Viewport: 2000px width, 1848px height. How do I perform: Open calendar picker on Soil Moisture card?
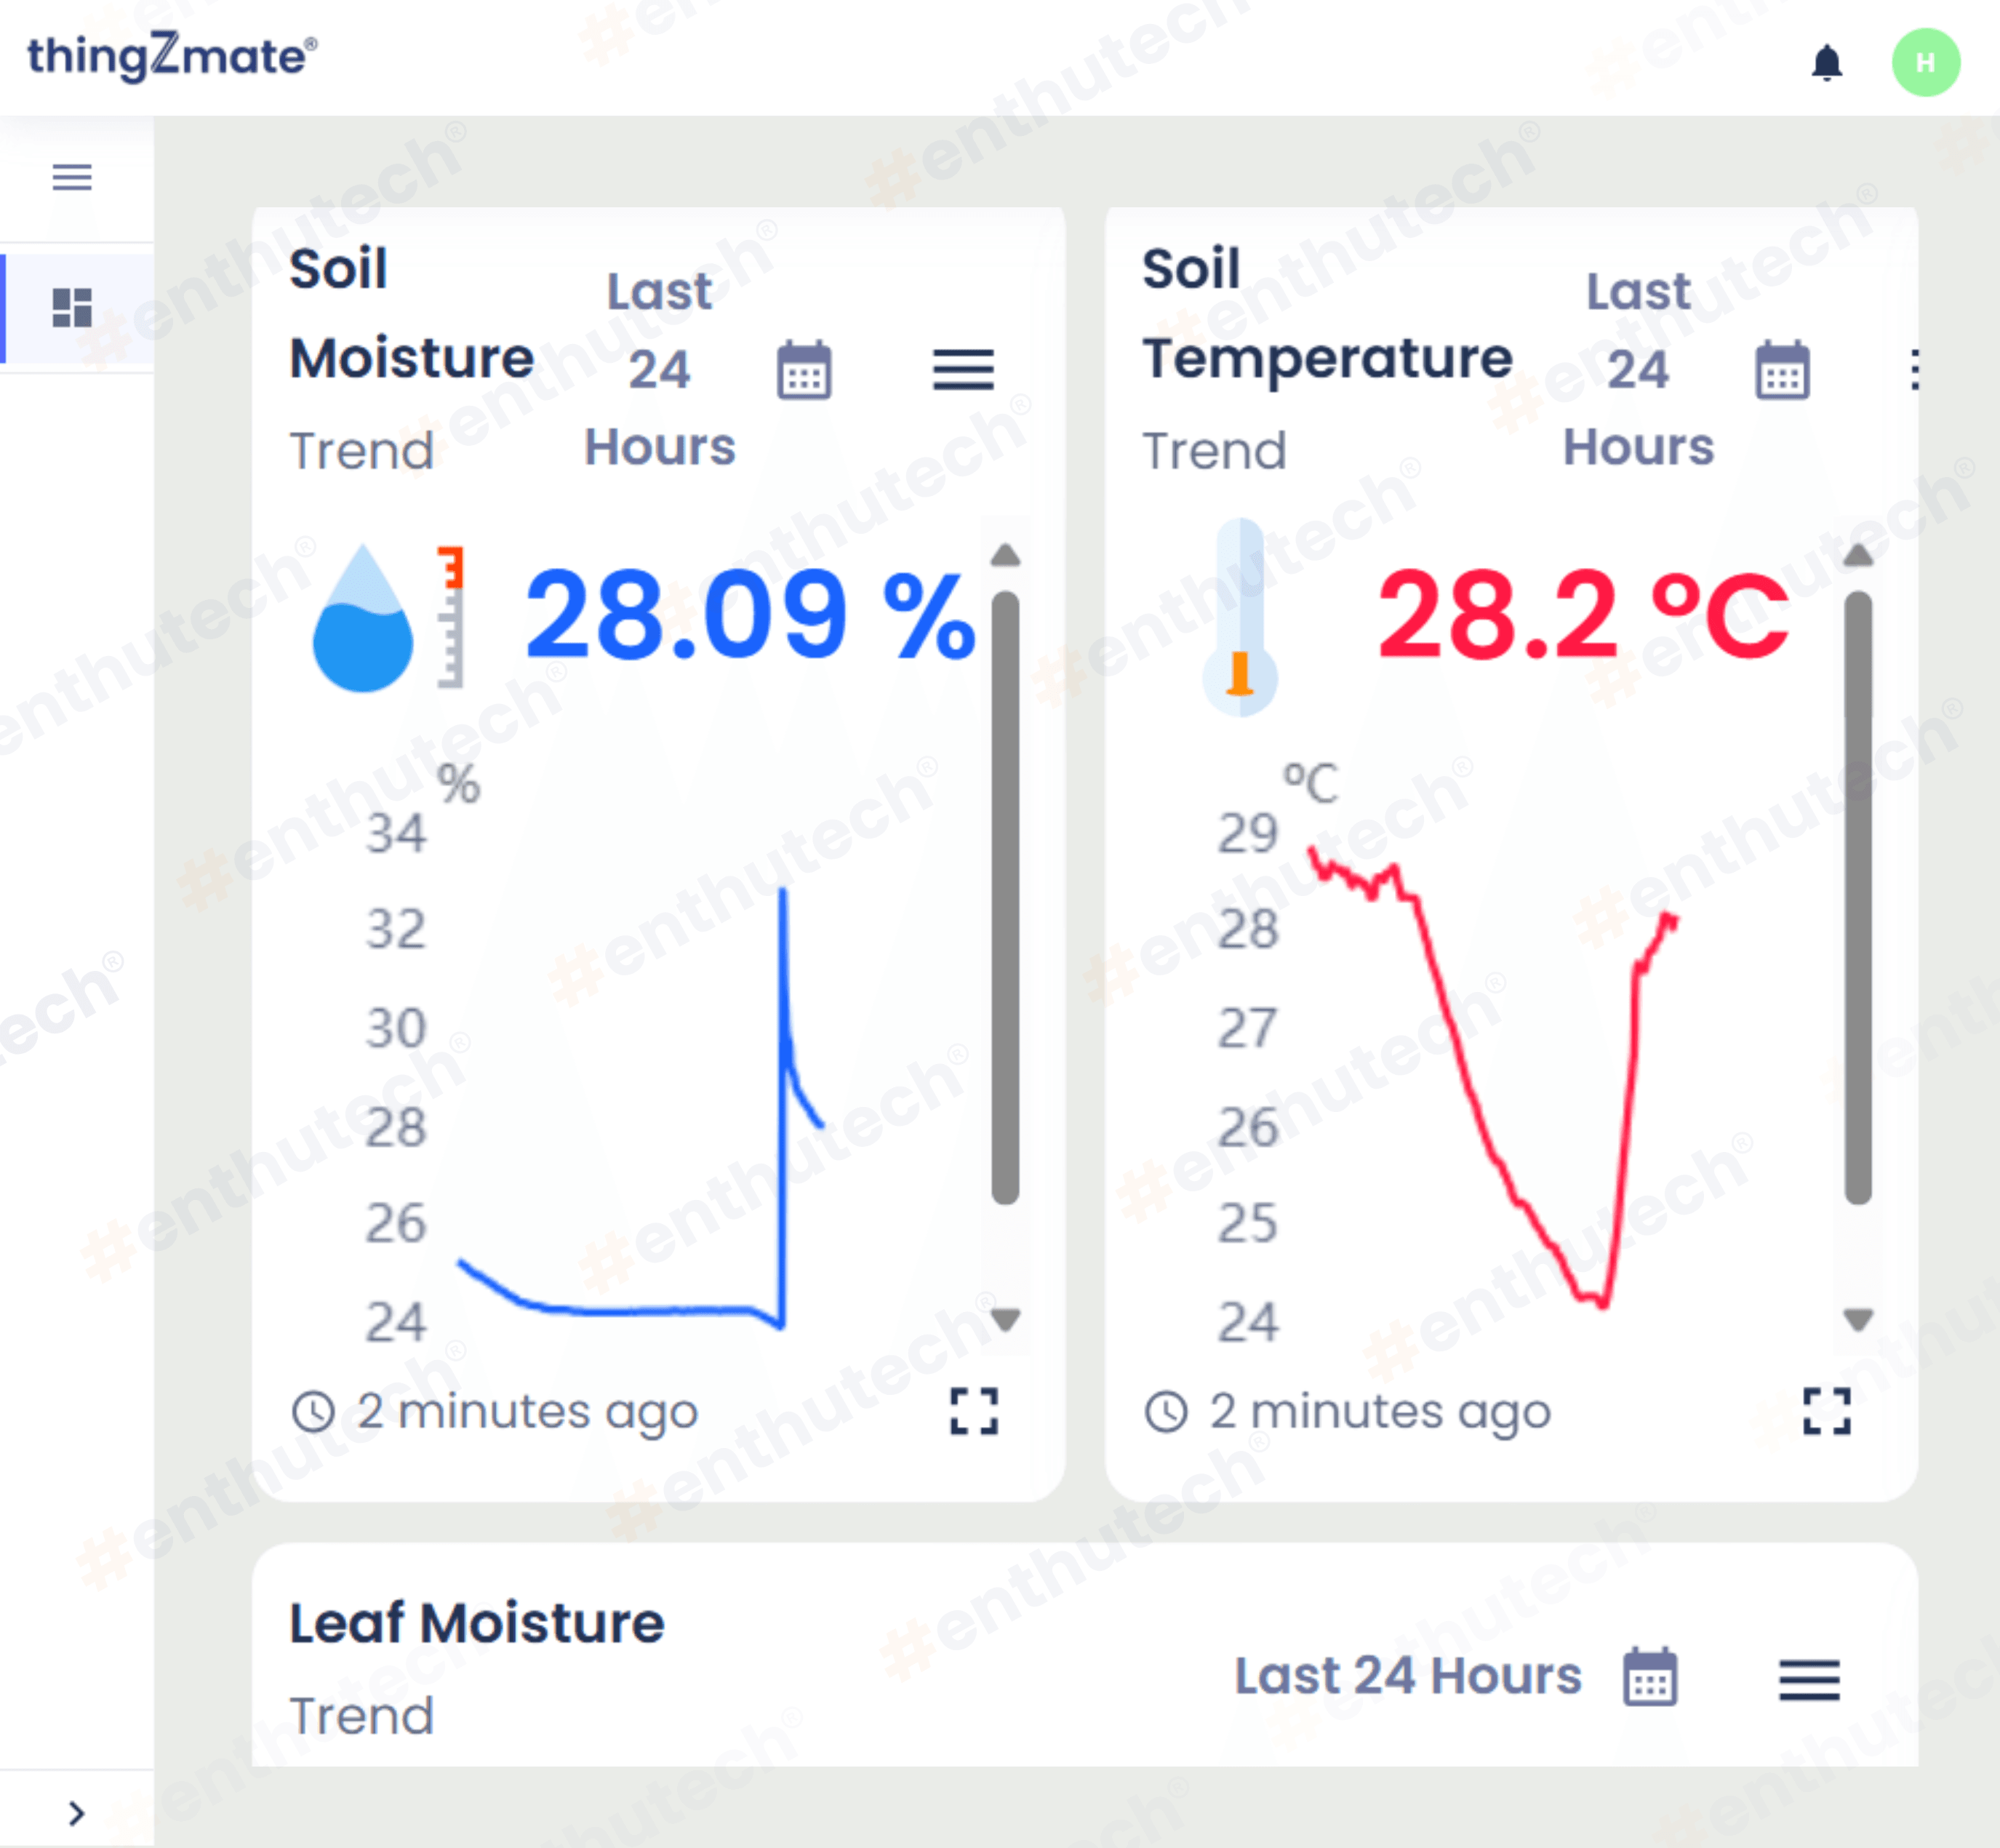click(x=804, y=370)
